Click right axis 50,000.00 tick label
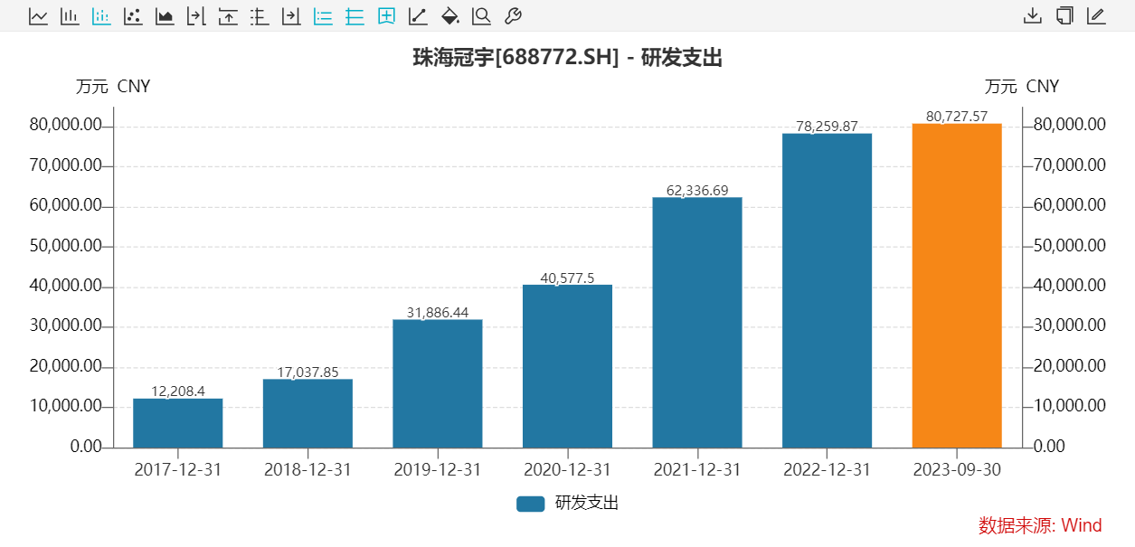The image size is (1135, 547). 1069,246
